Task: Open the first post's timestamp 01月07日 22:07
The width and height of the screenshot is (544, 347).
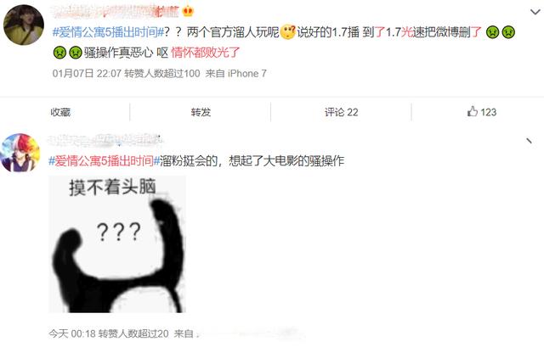Action: pos(87,74)
